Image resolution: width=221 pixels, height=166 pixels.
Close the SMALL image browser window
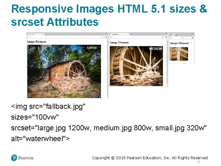tap(192, 34)
